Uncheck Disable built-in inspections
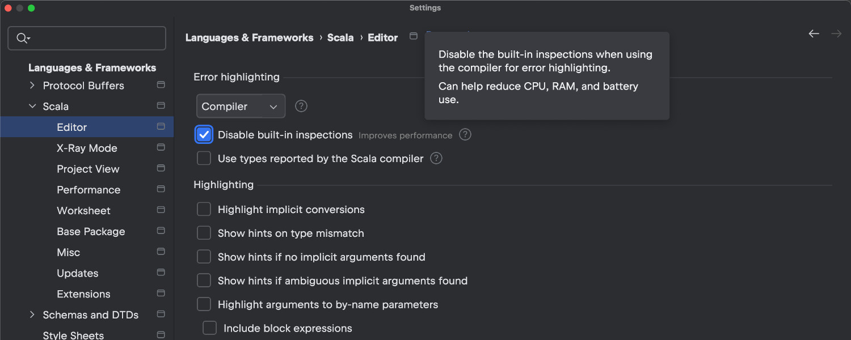 click(204, 134)
